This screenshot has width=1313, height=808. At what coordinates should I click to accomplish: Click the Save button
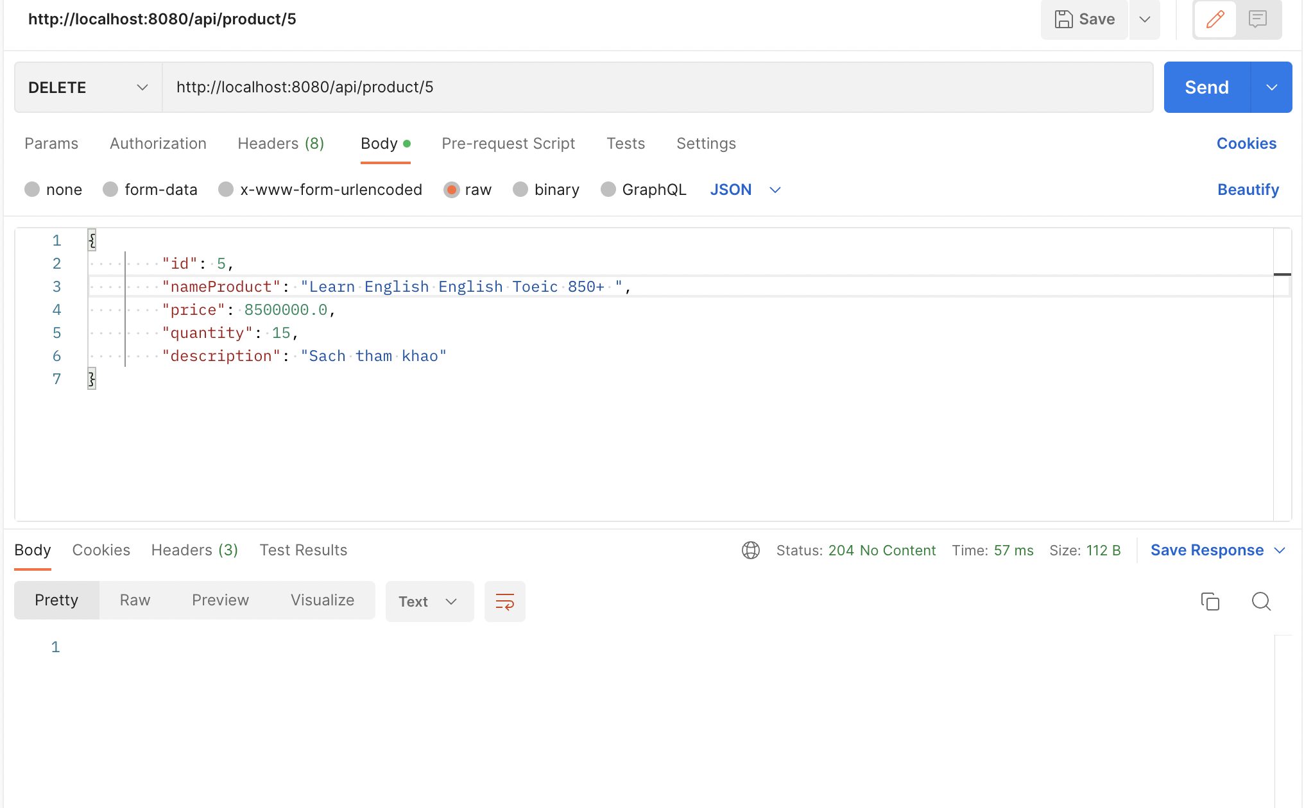click(1085, 19)
